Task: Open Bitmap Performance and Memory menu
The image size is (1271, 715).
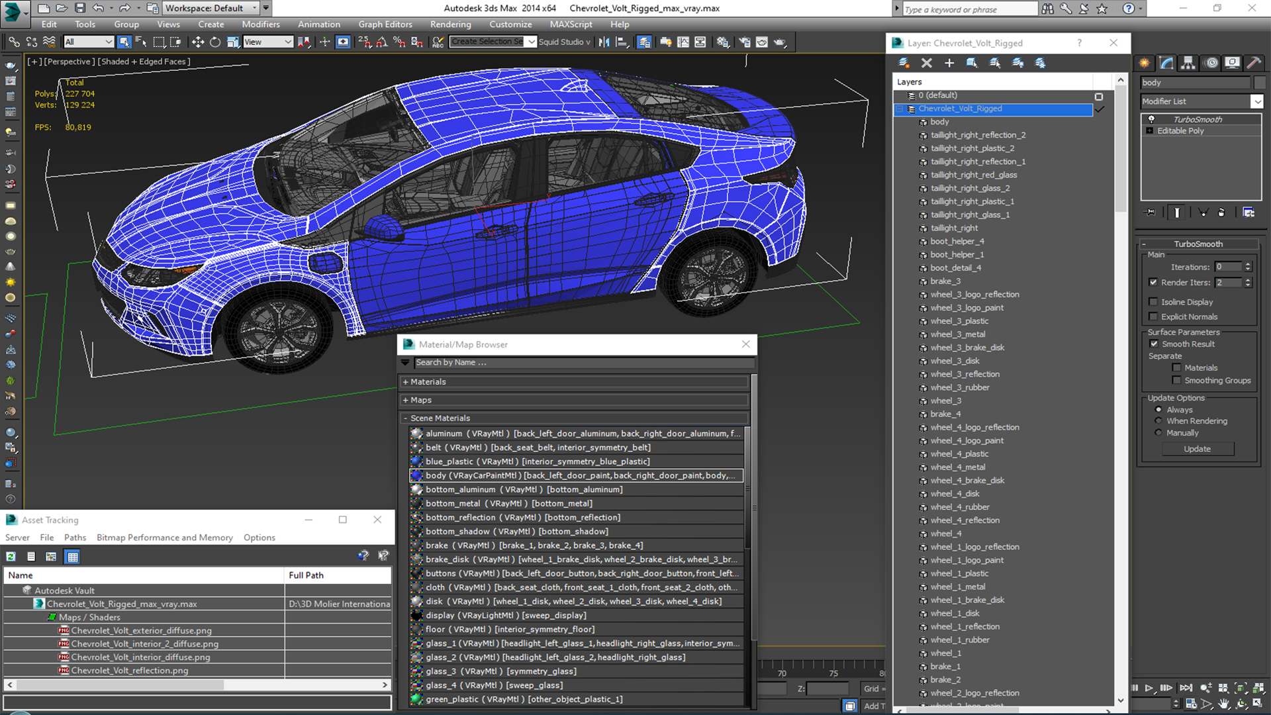Action: pyautogui.click(x=165, y=538)
